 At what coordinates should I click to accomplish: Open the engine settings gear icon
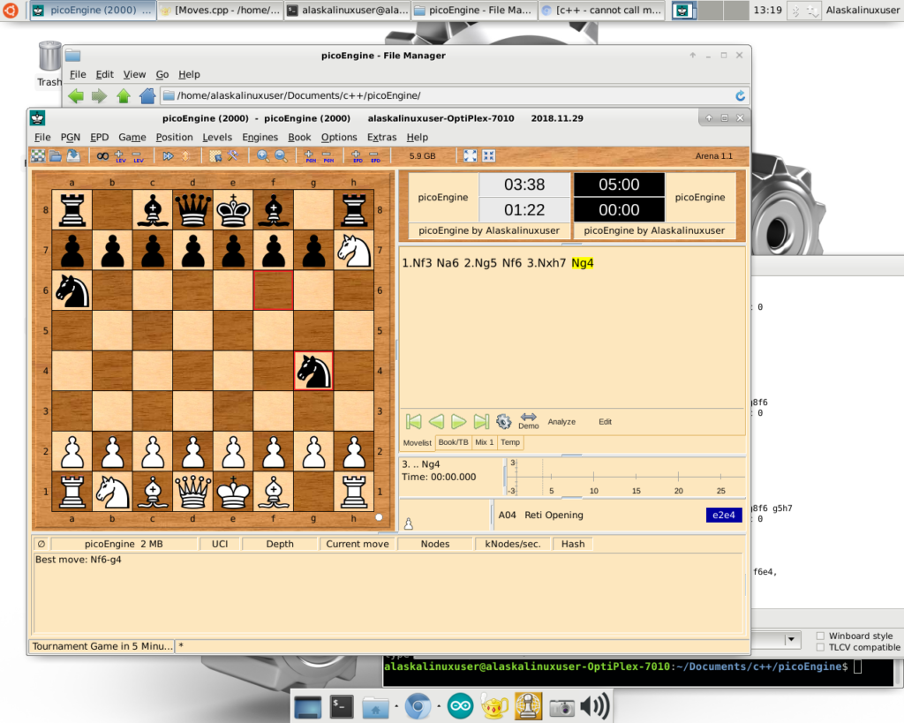coord(504,421)
